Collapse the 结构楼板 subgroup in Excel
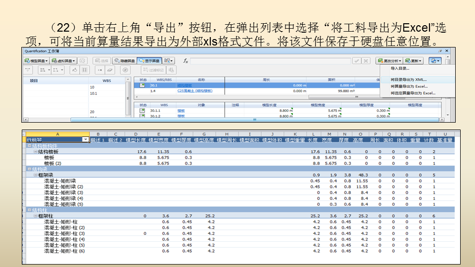This screenshot has height=267, width=475. 36,151
